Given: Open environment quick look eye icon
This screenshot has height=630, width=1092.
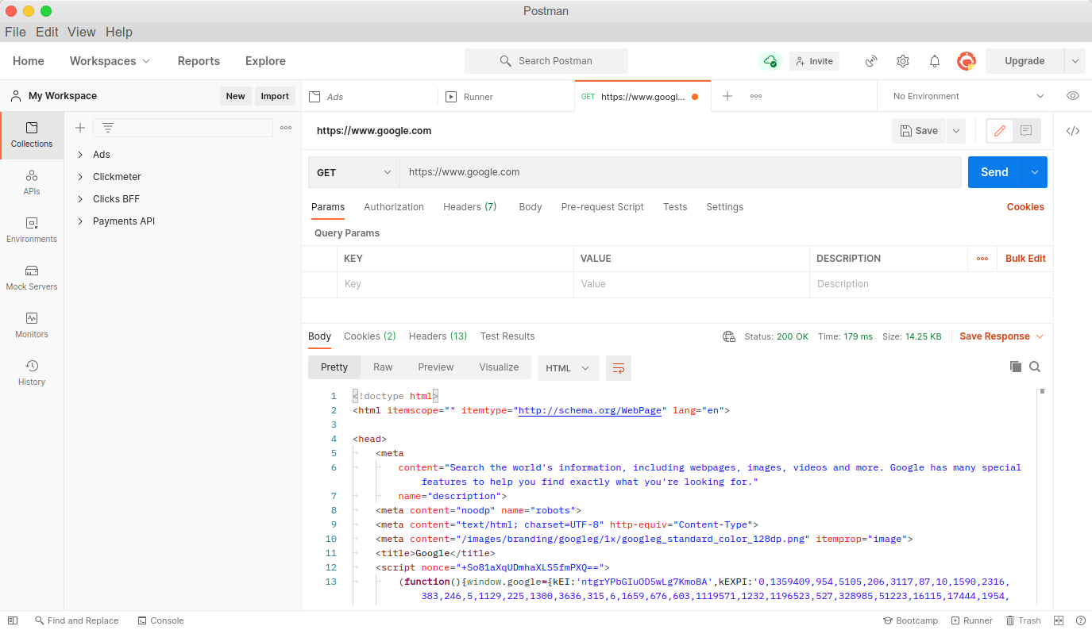Looking at the screenshot, I should click(1073, 96).
